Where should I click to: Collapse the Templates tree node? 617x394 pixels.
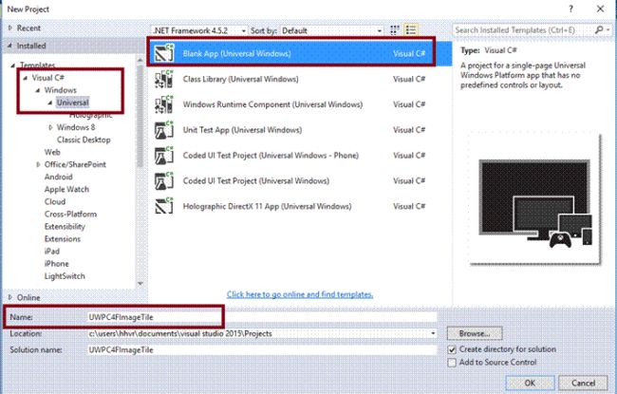[13, 66]
